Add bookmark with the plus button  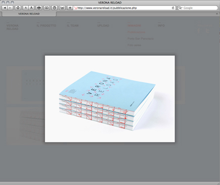coord(70,8)
